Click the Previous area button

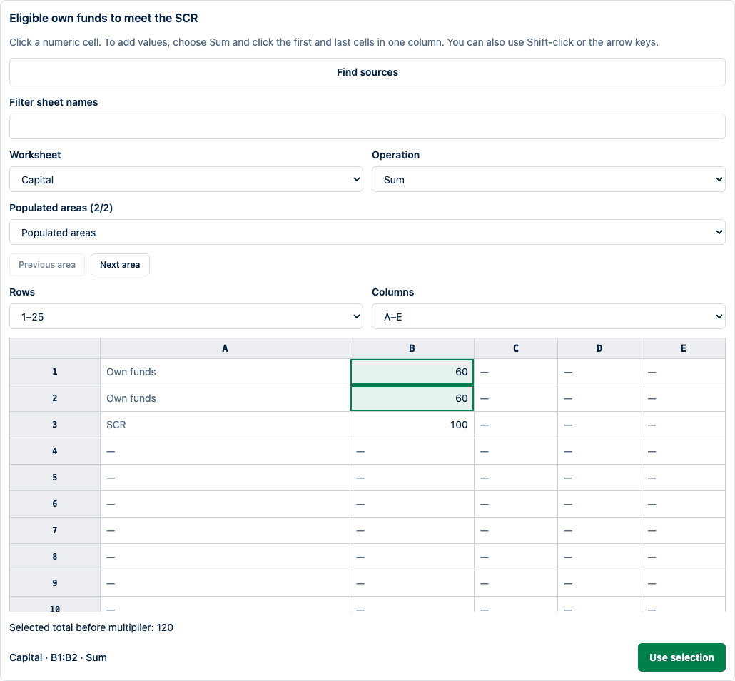click(x=47, y=265)
